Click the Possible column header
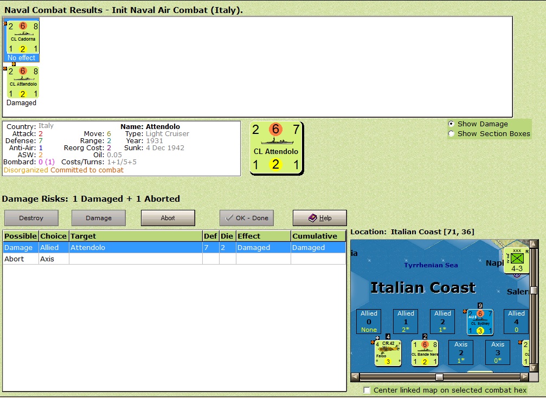546x398 pixels. pos(21,236)
